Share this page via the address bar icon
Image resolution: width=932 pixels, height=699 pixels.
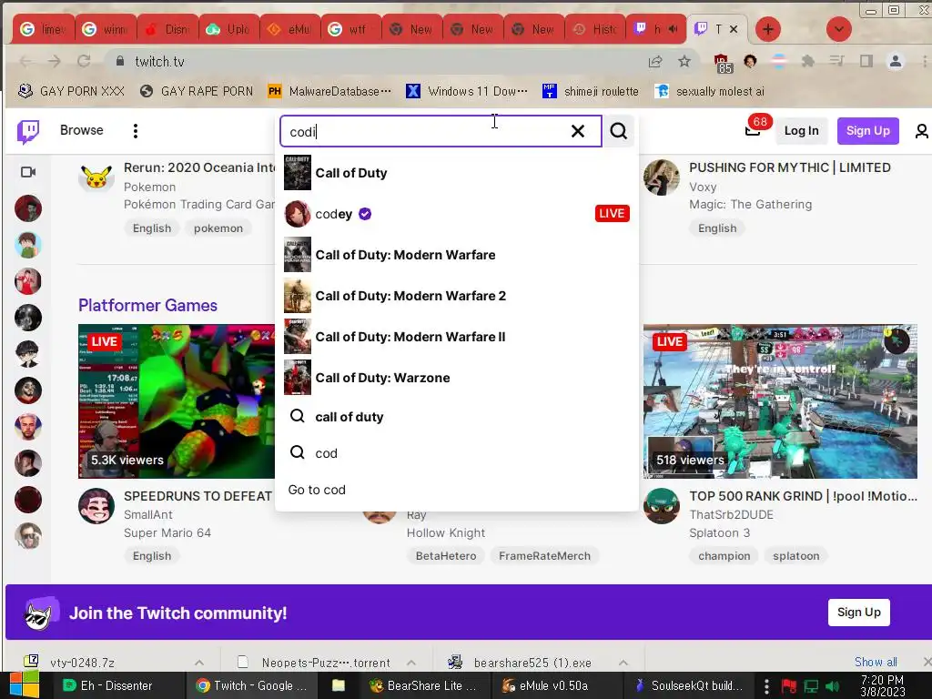(x=655, y=61)
